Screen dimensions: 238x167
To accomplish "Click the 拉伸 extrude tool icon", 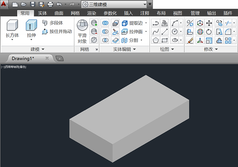I will click(31, 26).
